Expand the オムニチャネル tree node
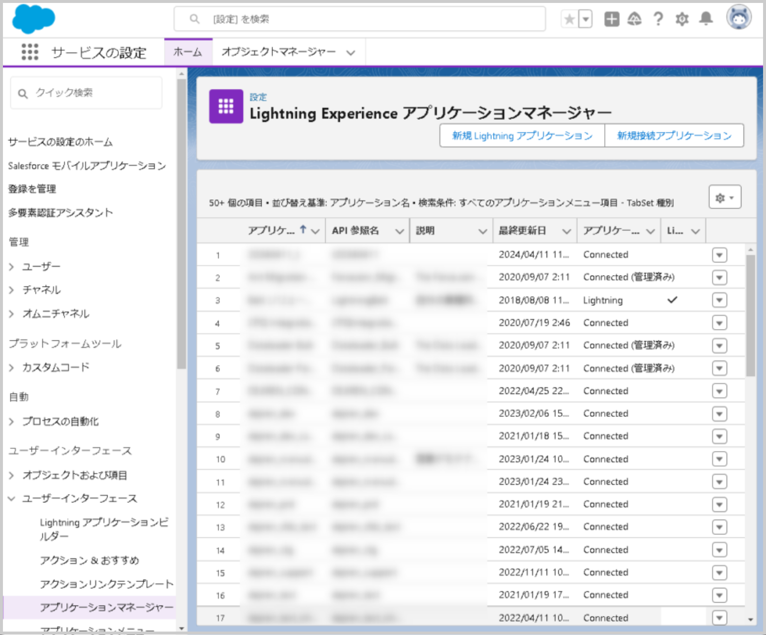The image size is (766, 635). click(x=11, y=313)
